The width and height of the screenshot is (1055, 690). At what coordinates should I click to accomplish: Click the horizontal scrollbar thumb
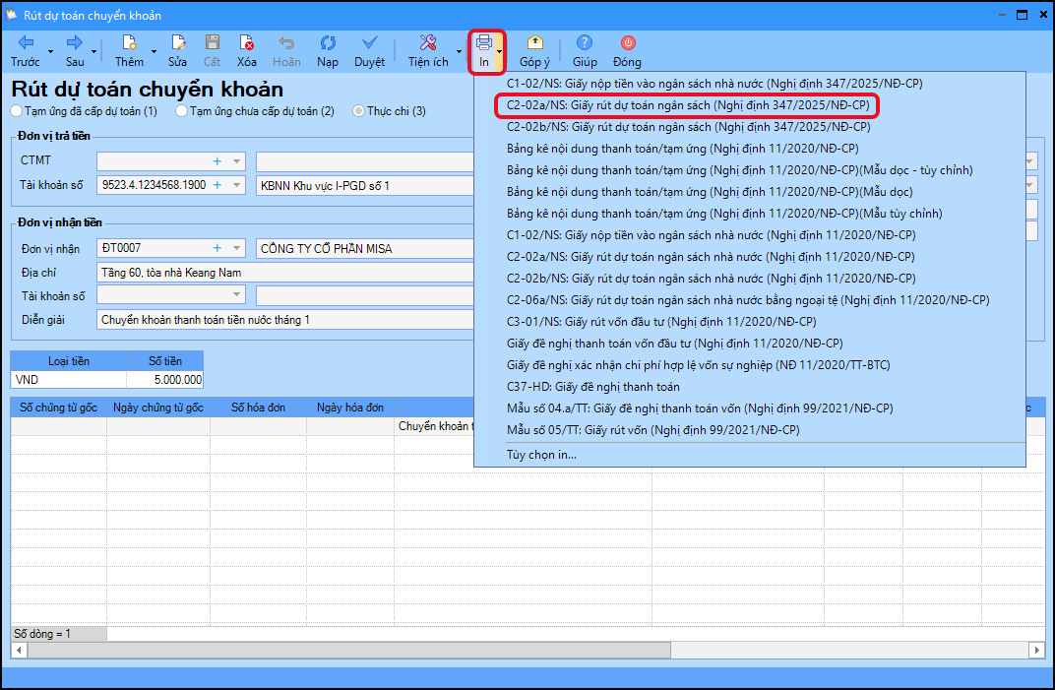coord(348,651)
